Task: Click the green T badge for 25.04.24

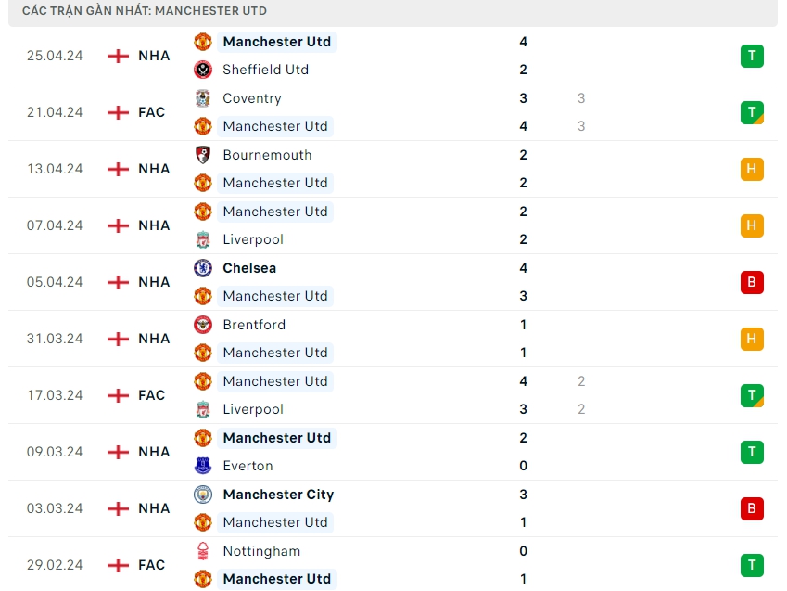Action: pos(752,56)
